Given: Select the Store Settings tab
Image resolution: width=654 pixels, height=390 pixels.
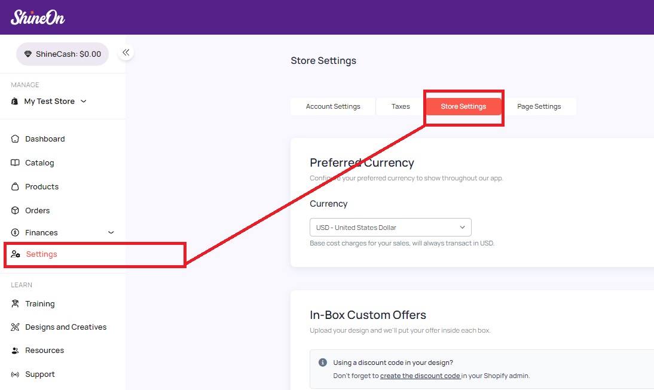Looking at the screenshot, I should 463,106.
